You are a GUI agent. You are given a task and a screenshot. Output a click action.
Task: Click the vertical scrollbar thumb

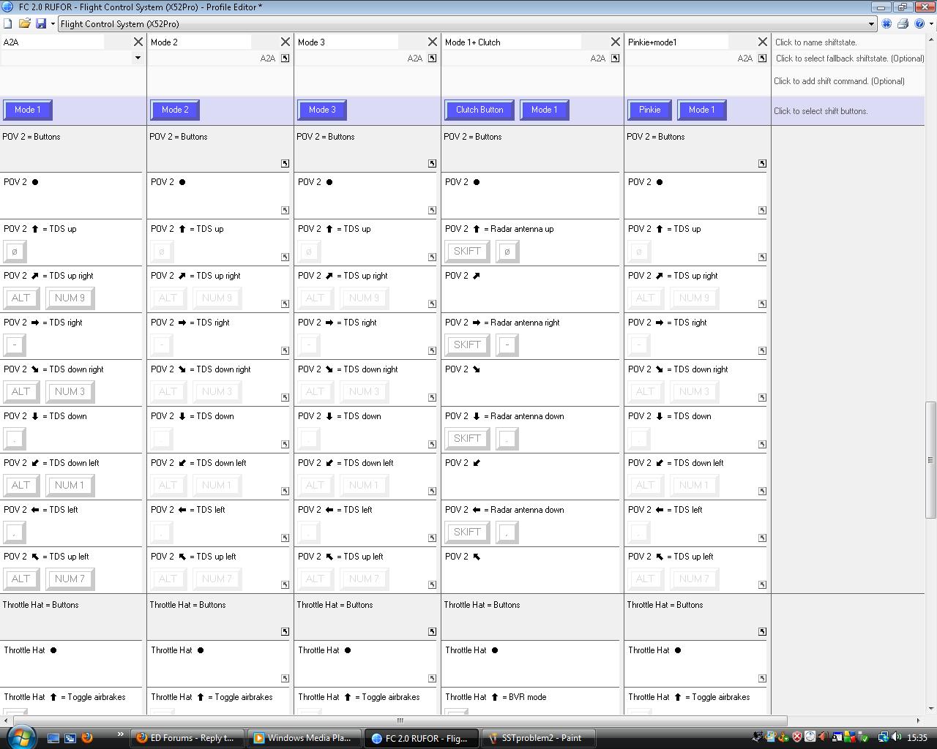click(x=930, y=459)
